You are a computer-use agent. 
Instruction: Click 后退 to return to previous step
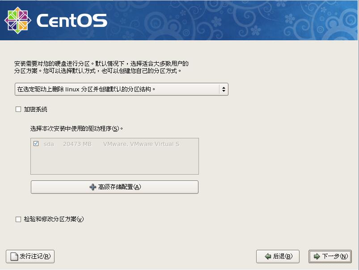click(x=277, y=257)
